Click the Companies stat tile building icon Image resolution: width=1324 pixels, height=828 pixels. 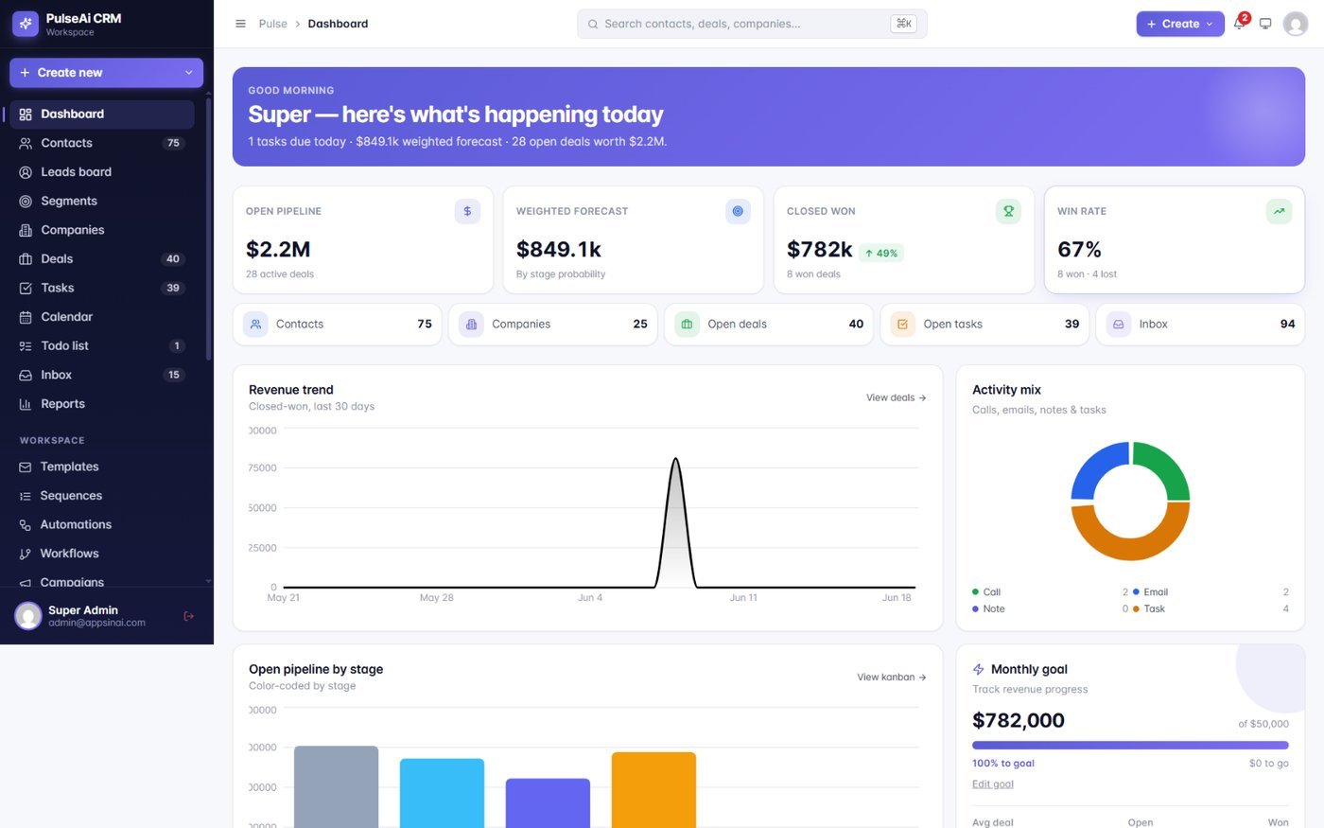pyautogui.click(x=471, y=324)
